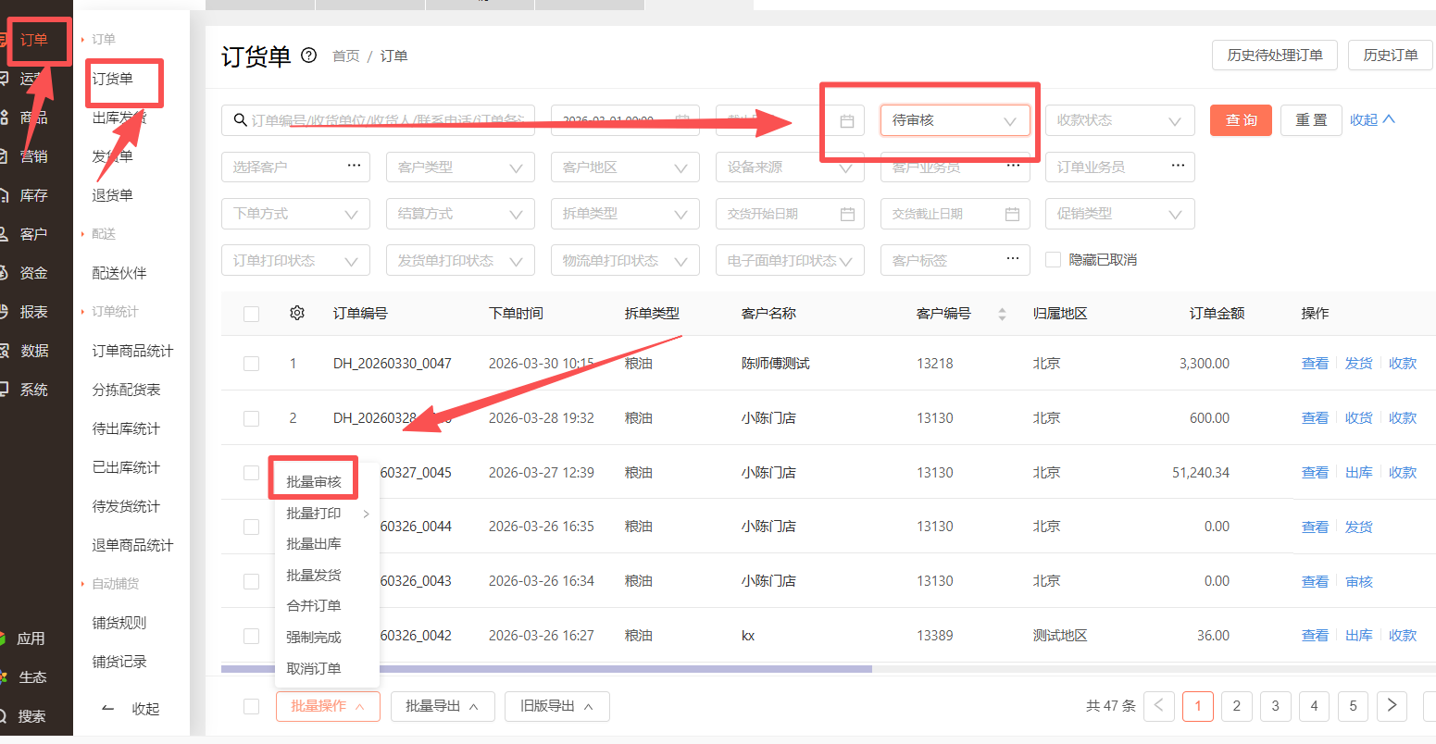Click the table horizontal scrollbar
This screenshot has height=744, width=1436.
[546, 668]
